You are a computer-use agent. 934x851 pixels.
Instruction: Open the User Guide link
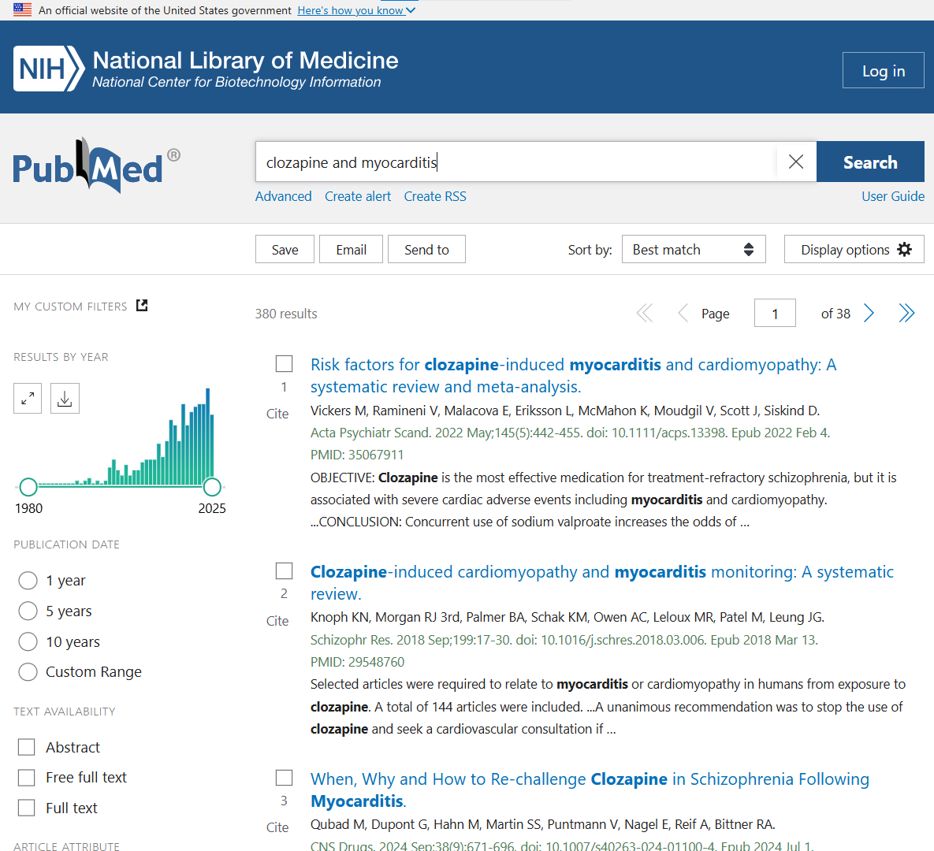893,196
